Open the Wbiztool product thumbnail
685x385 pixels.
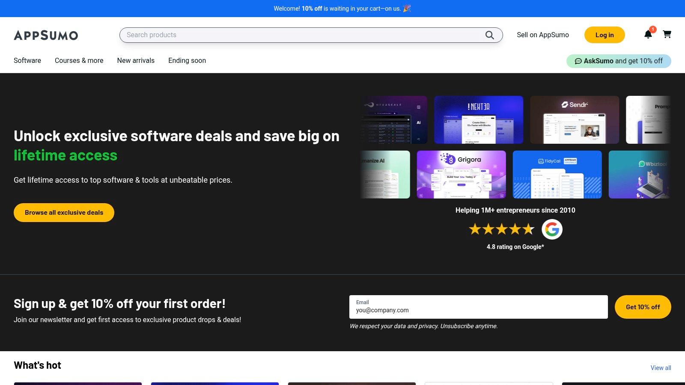640,175
